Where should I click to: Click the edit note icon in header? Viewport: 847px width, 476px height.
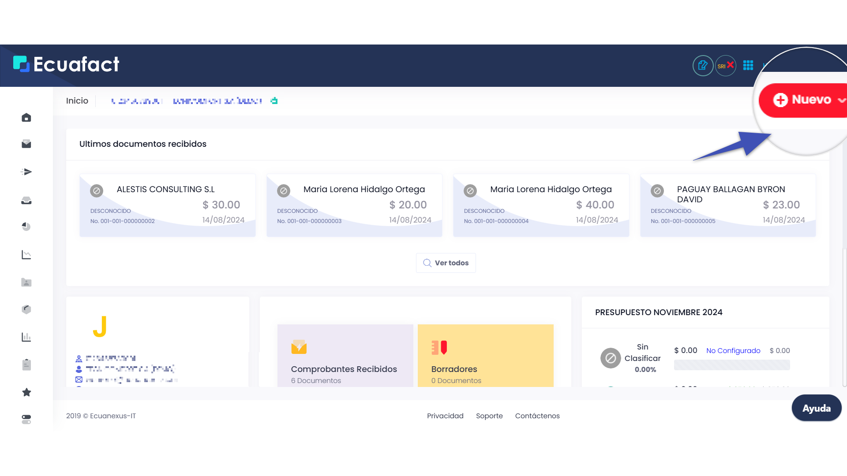[703, 66]
